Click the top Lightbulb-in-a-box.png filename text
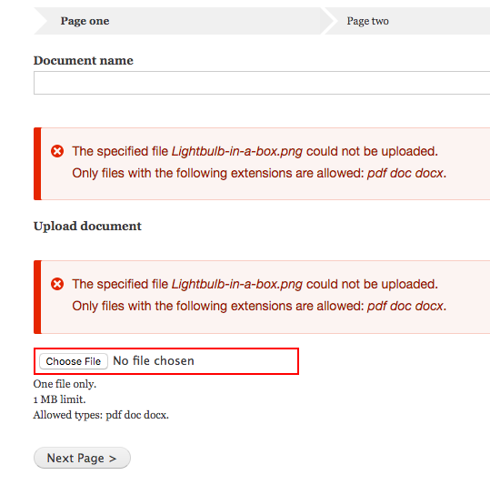The width and height of the screenshot is (490, 485). click(237, 151)
